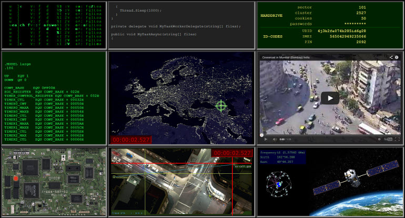Click the large upper Sony chip on the circuit board
This screenshot has height=218, width=405.
[31, 167]
